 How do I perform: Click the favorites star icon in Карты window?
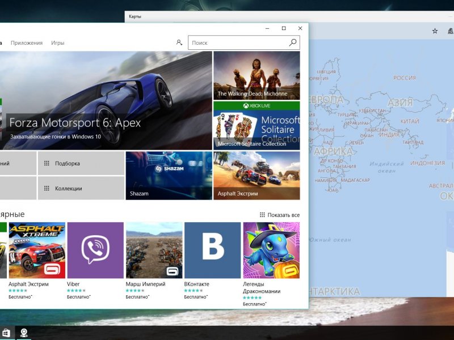(x=435, y=31)
